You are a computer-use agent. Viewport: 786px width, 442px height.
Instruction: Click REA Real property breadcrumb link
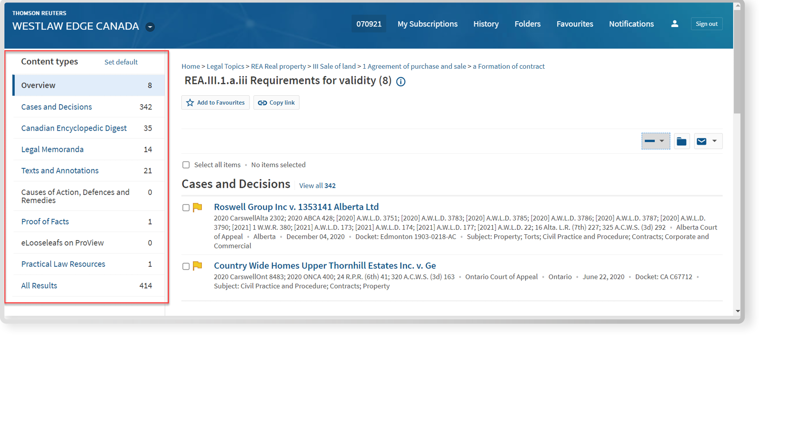pyautogui.click(x=279, y=66)
